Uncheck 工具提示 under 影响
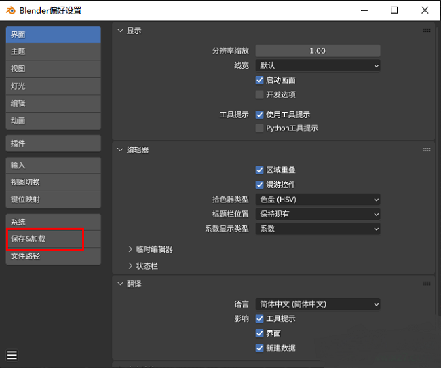The width and height of the screenshot is (441, 368). (x=259, y=318)
